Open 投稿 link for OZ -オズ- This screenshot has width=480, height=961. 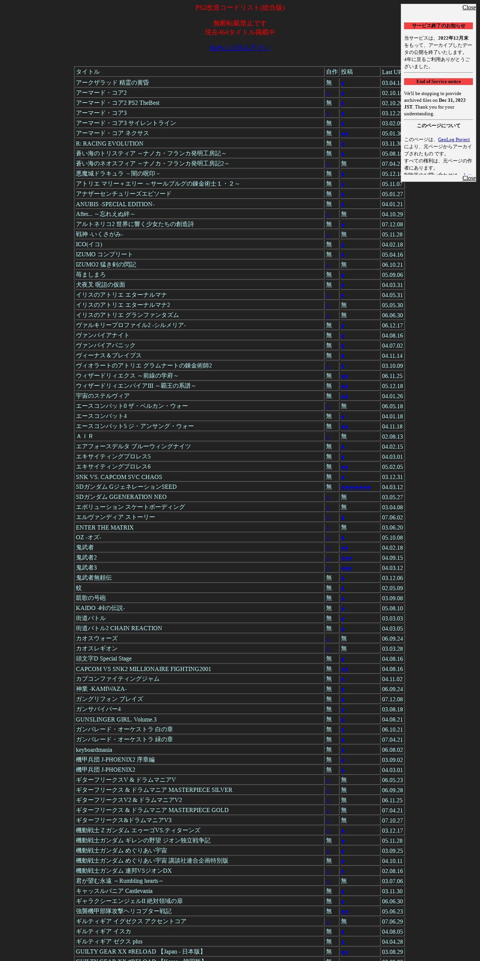pos(343,538)
